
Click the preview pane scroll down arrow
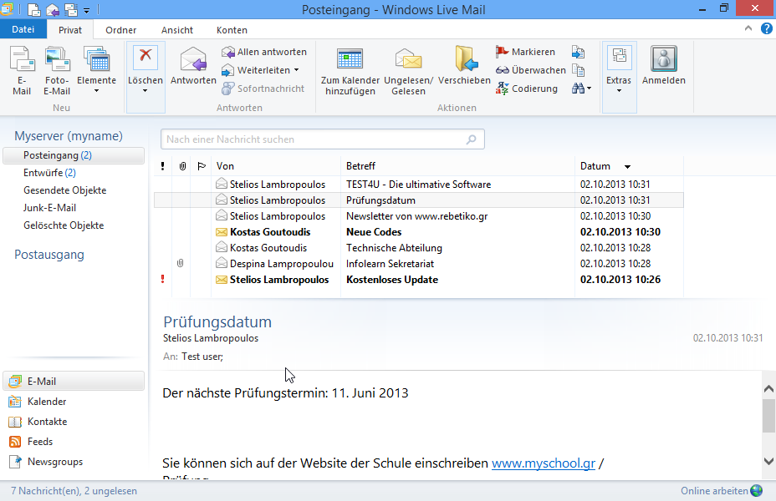(768, 461)
